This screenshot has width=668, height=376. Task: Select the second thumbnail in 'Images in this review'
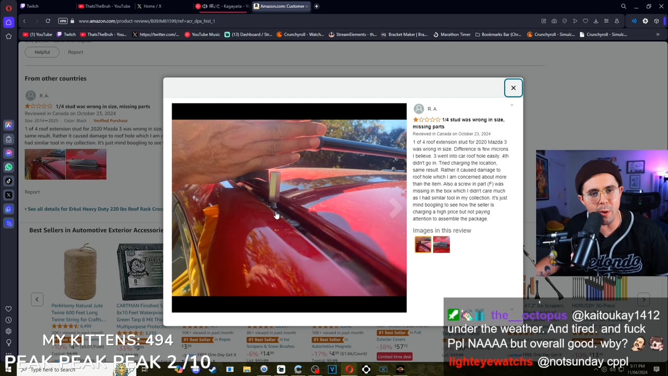(x=441, y=244)
